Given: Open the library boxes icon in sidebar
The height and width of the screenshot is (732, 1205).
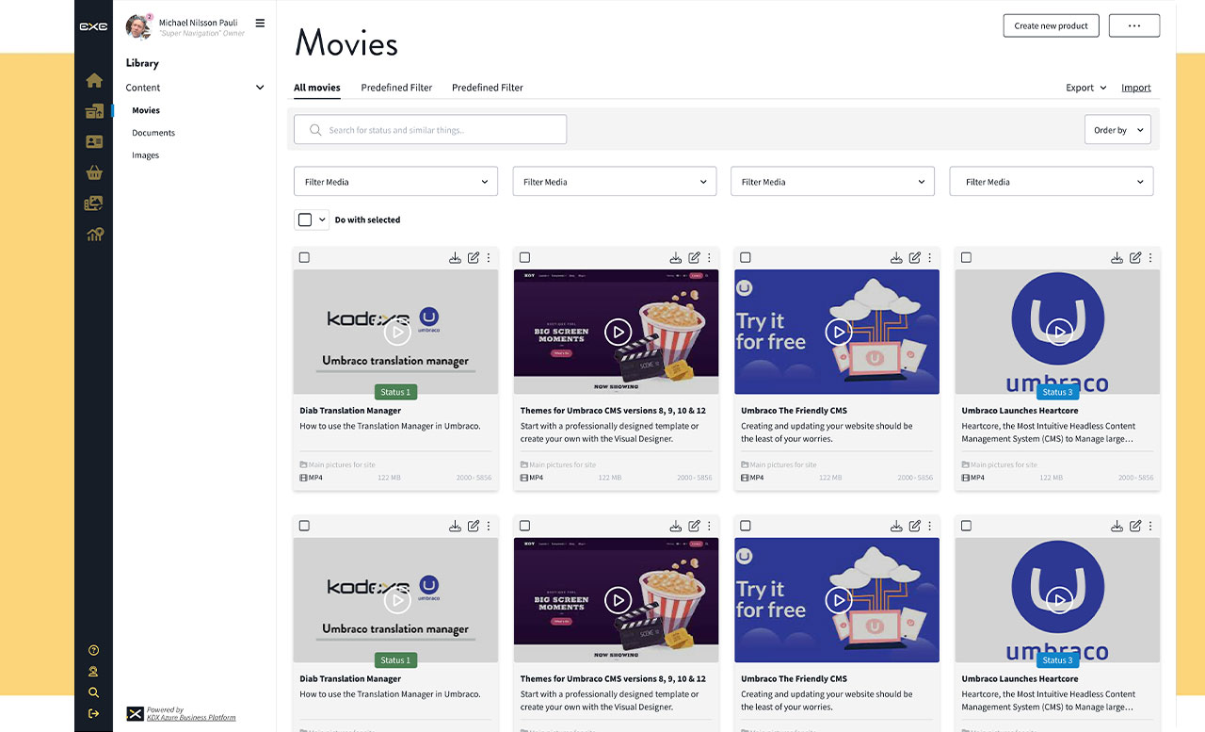Looking at the screenshot, I should [94, 111].
